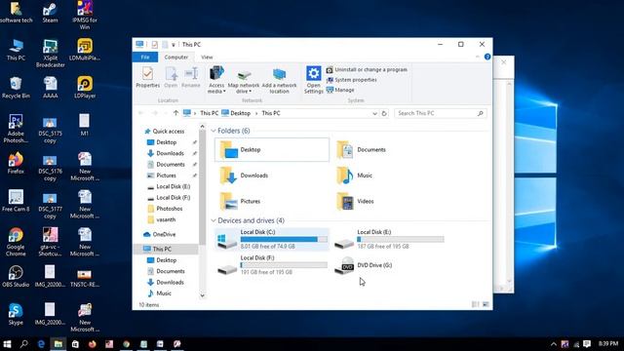This screenshot has height=351, width=624.
Task: Click Uninstall or change a program
Action: tap(367, 69)
